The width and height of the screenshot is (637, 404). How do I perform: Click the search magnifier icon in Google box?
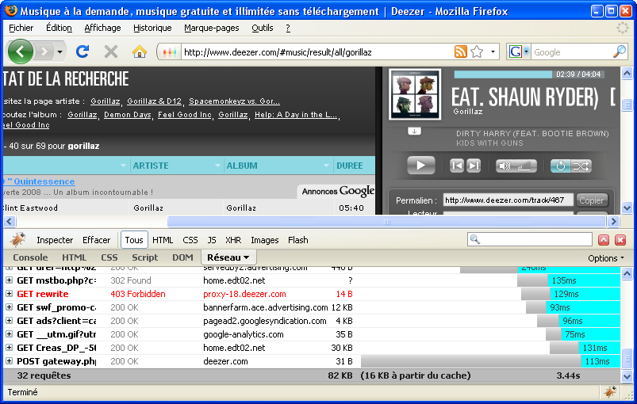619,51
